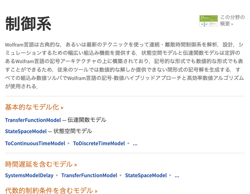
Task: Go to the ToContinuousTimeModel function page
Action: (x=35, y=143)
